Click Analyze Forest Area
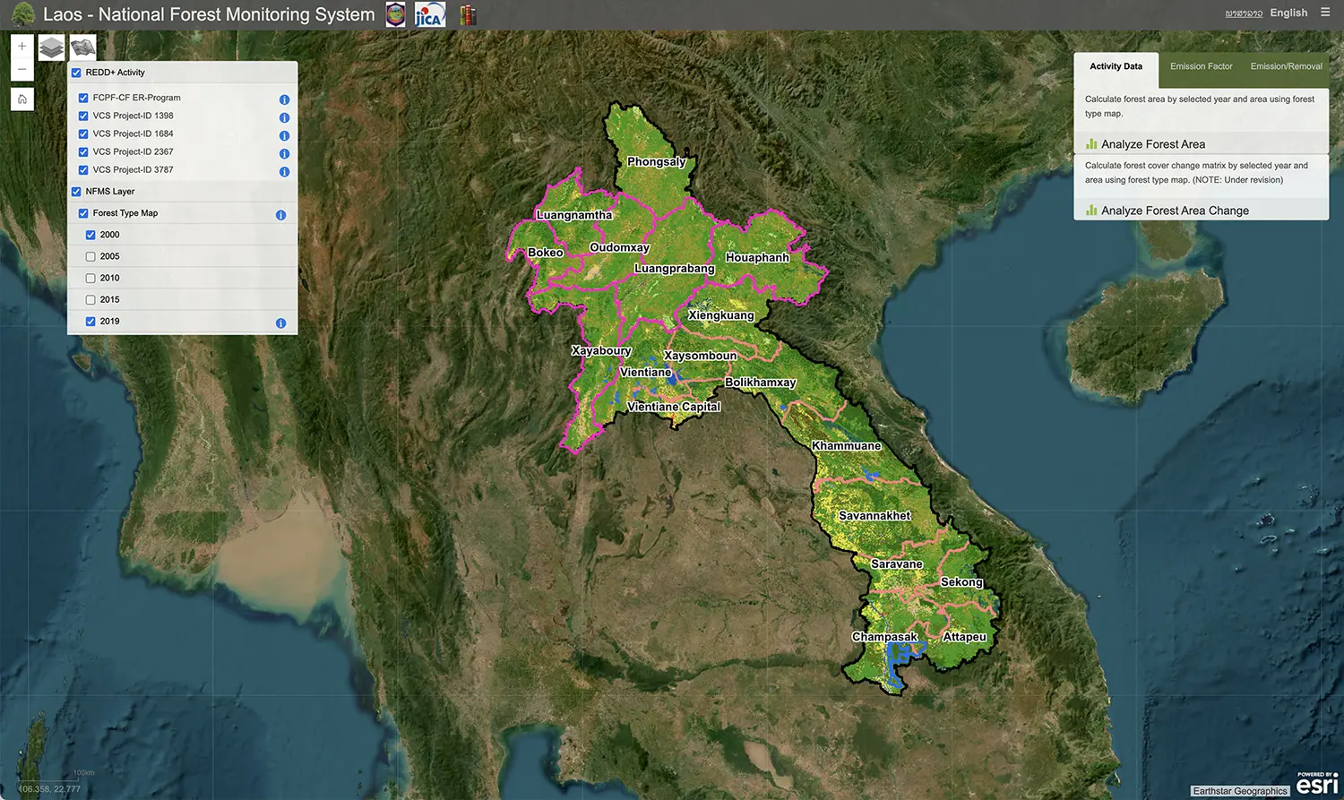 coord(1152,144)
